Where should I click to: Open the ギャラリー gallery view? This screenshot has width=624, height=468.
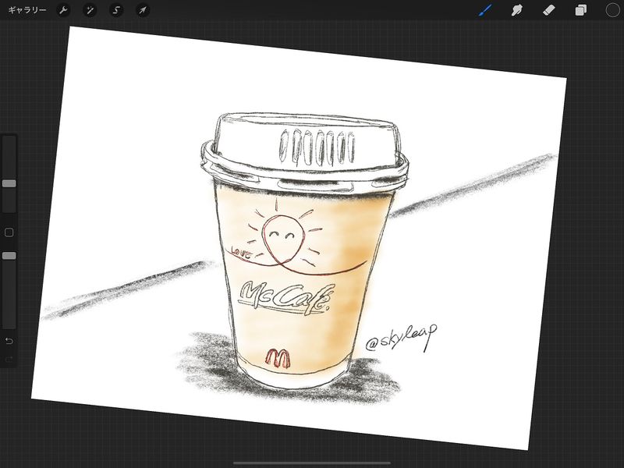click(x=27, y=10)
